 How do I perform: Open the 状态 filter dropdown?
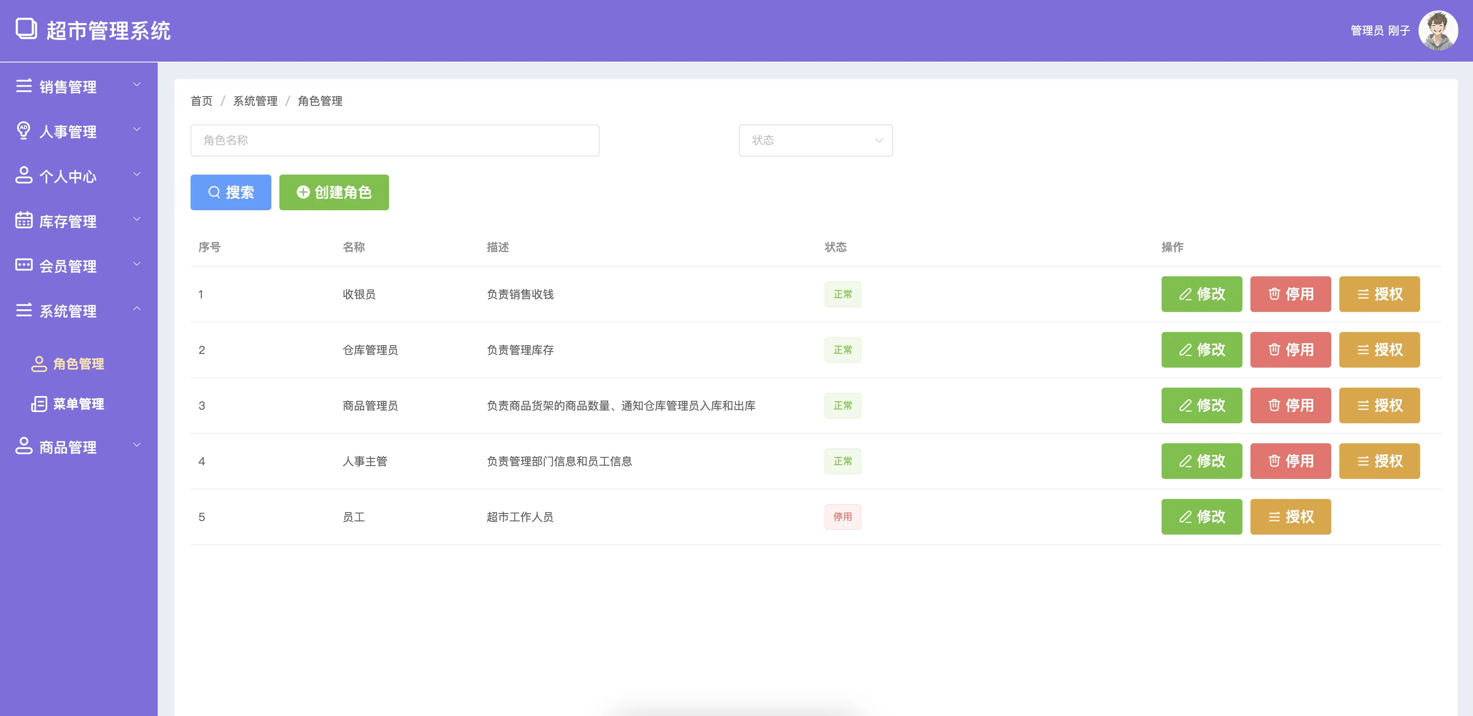click(815, 140)
